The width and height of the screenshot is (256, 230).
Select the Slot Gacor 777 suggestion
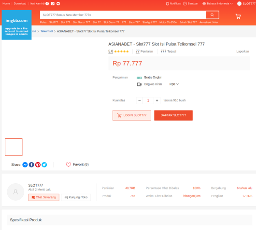[81, 22]
